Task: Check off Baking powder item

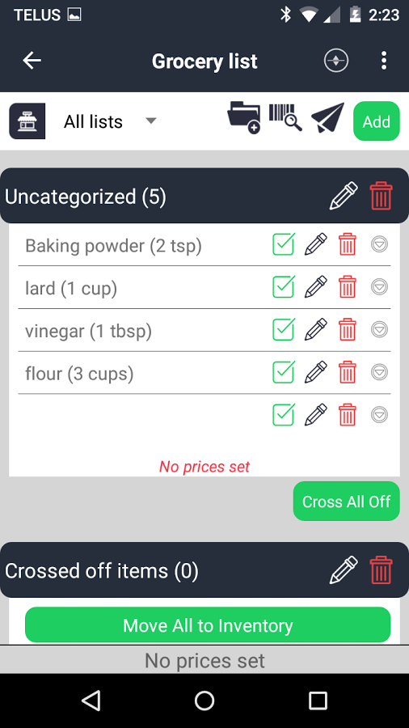Action: (284, 244)
